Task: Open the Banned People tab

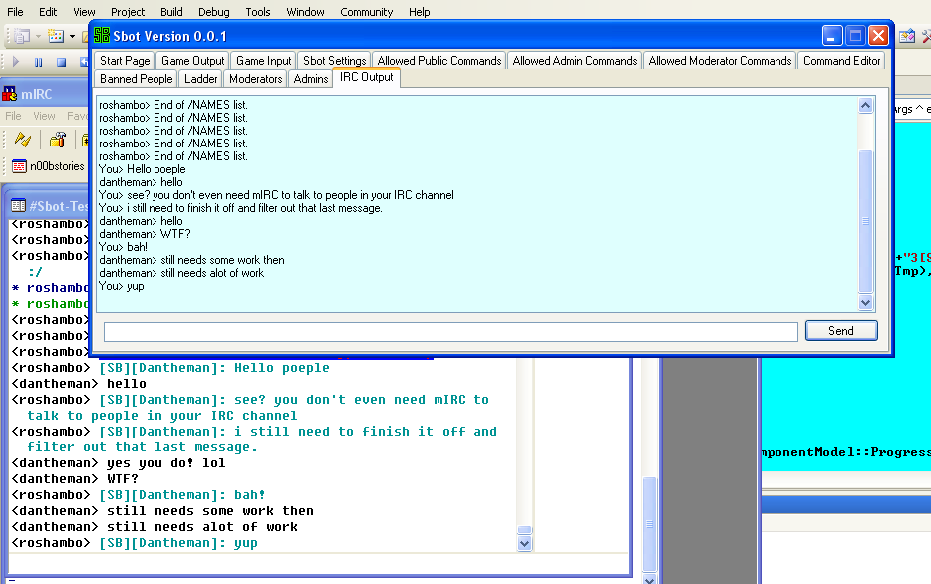Action: tap(136, 79)
